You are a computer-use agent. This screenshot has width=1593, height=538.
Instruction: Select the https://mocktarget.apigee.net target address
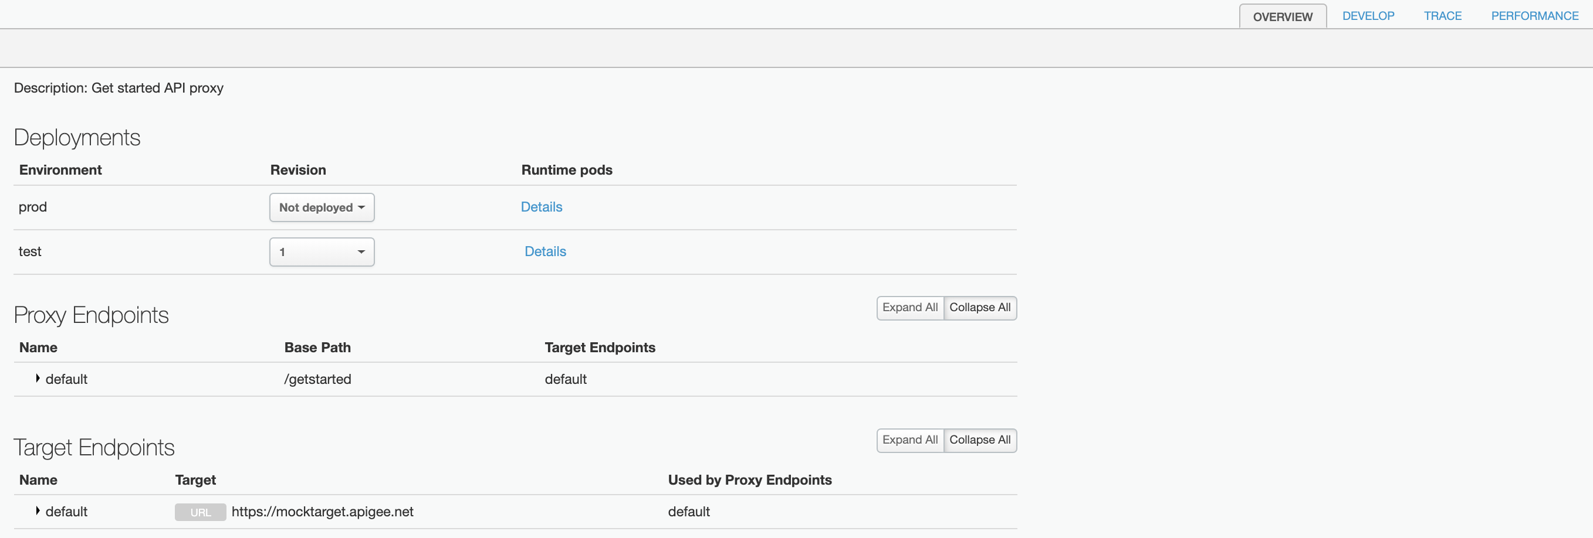click(x=323, y=512)
